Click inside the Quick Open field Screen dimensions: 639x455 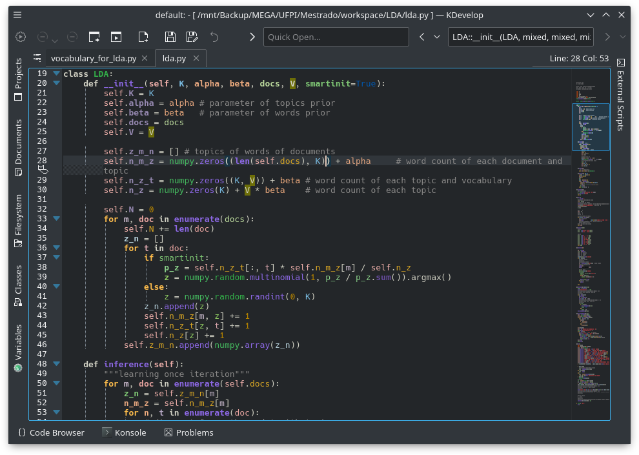[336, 37]
